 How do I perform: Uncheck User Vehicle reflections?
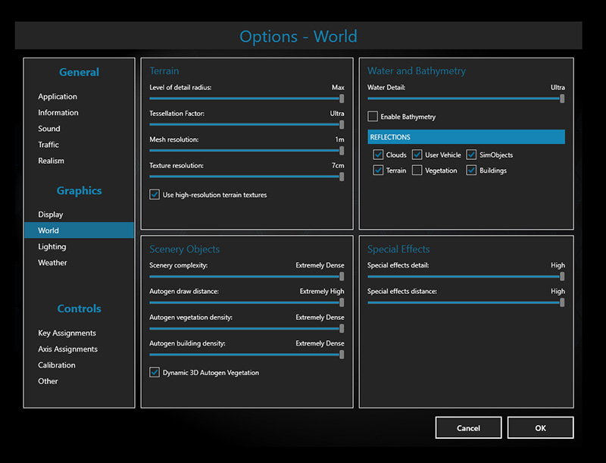(x=417, y=155)
